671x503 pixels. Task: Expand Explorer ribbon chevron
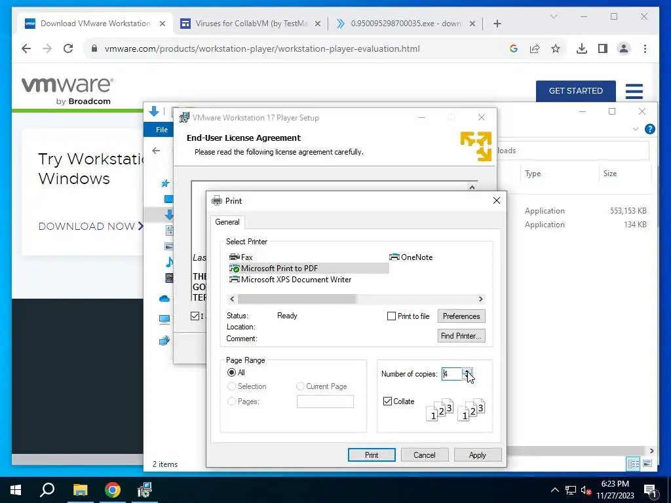tap(636, 129)
